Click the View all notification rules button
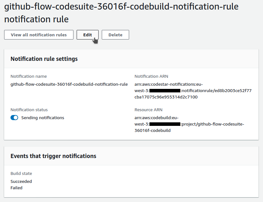 tap(39, 35)
